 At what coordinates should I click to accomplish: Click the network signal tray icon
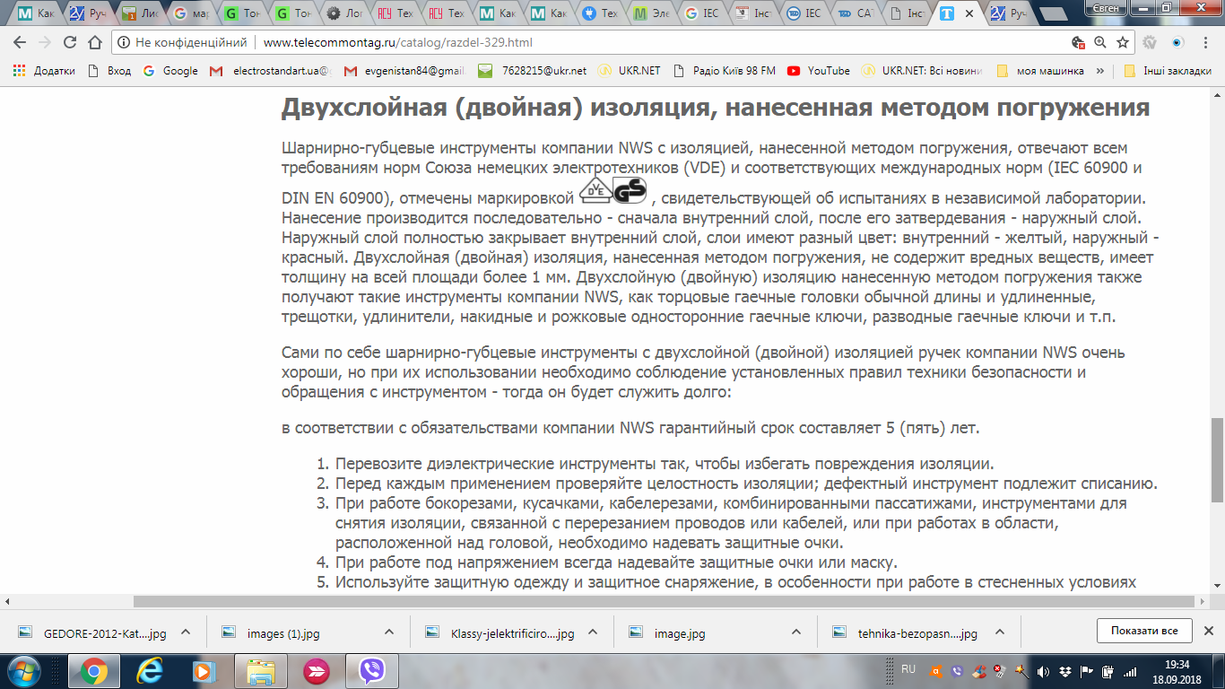click(1129, 671)
